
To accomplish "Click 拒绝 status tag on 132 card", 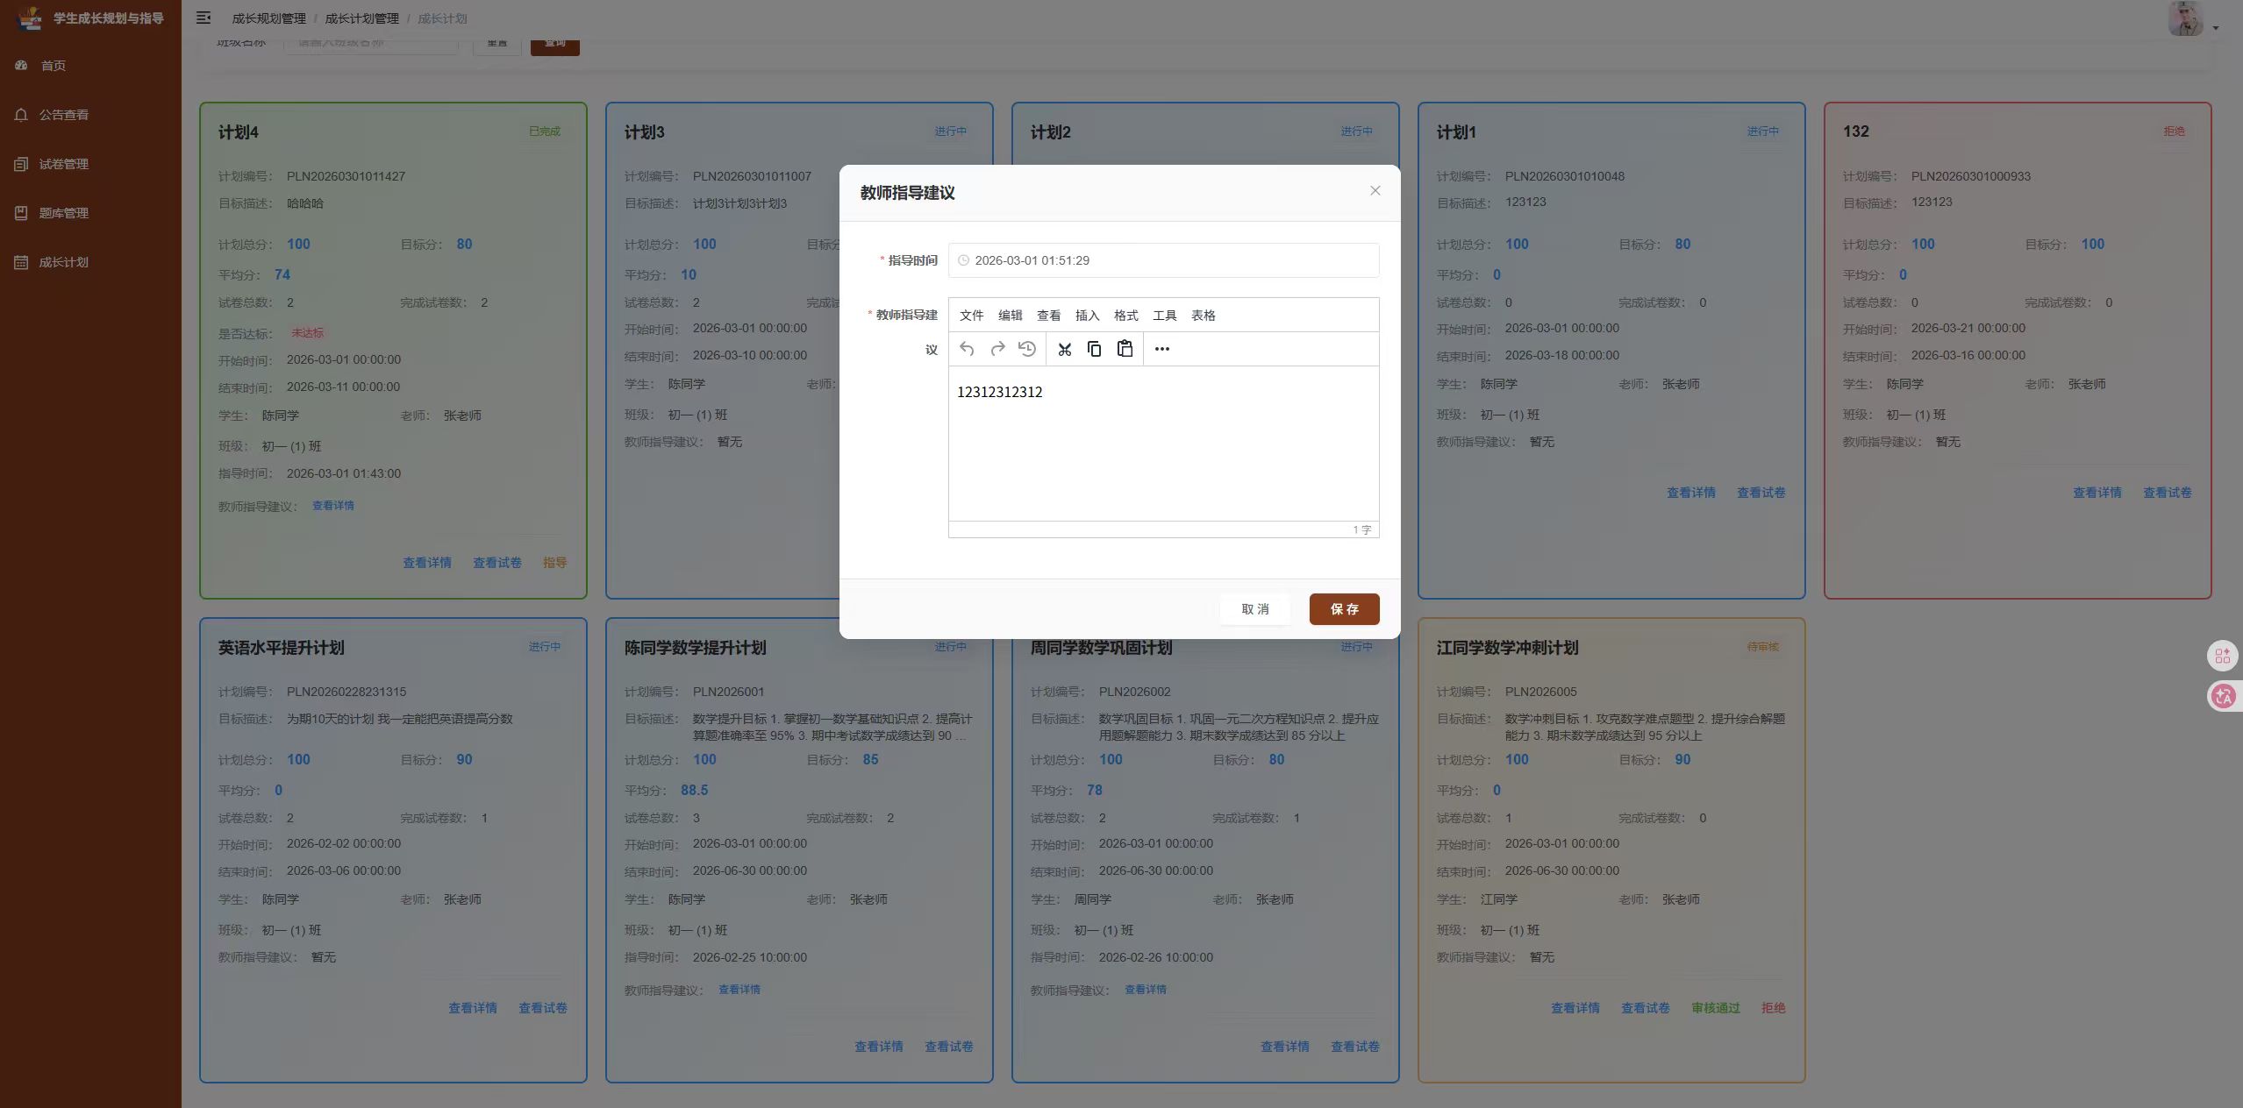I will [x=2175, y=131].
